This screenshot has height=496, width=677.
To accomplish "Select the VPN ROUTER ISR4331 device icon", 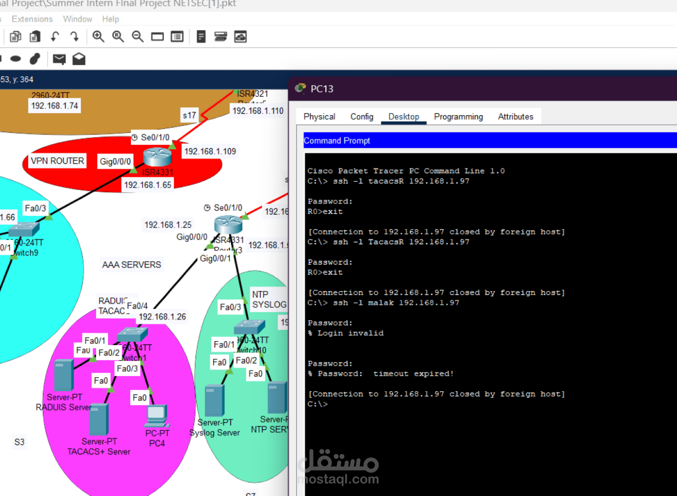I will (157, 157).
